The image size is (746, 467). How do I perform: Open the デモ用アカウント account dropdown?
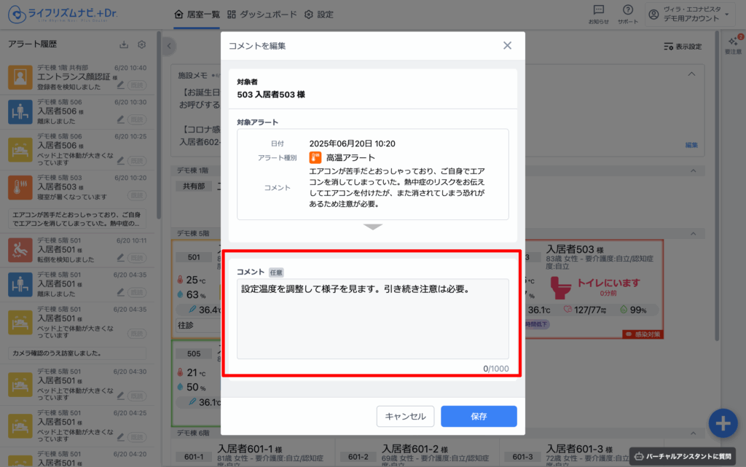[x=688, y=15]
